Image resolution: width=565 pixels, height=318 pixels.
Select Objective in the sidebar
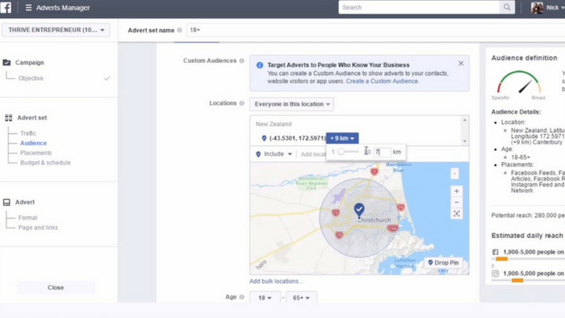[x=31, y=78]
